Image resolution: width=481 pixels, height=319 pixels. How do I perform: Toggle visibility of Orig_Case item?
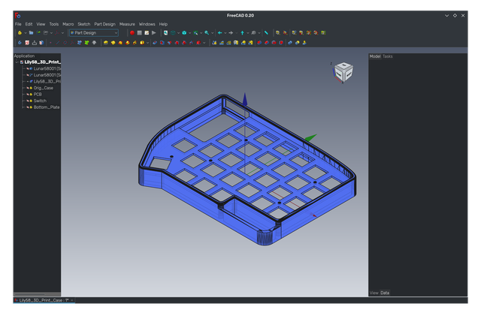[x=28, y=88]
